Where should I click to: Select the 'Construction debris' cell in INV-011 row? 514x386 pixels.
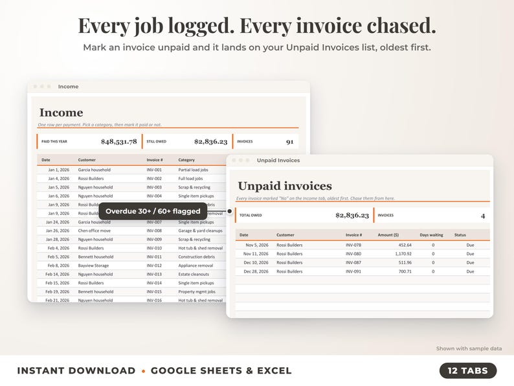pyautogui.click(x=197, y=256)
